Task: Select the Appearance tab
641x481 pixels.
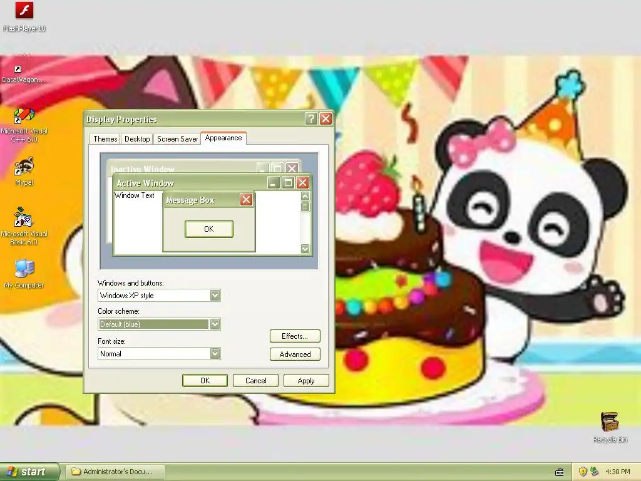Action: 223,138
